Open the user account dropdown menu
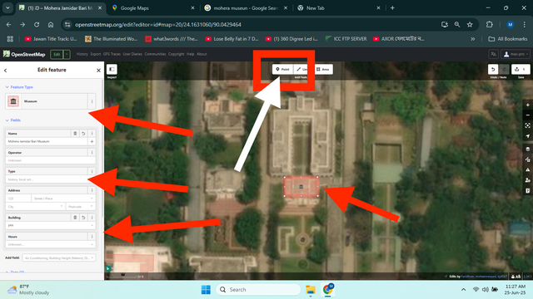This screenshot has height=299, width=533. (x=516, y=54)
